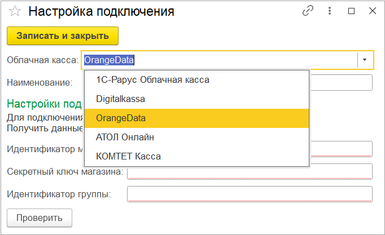Pick АТОЛ Онлайн from the list
The image size is (385, 235).
[125, 137]
